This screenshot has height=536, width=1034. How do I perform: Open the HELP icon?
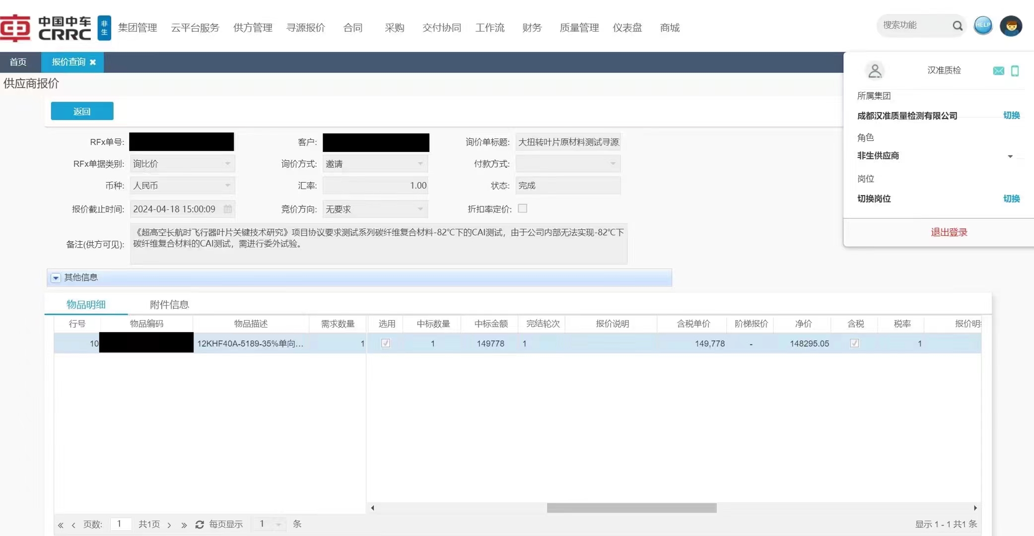pos(982,25)
